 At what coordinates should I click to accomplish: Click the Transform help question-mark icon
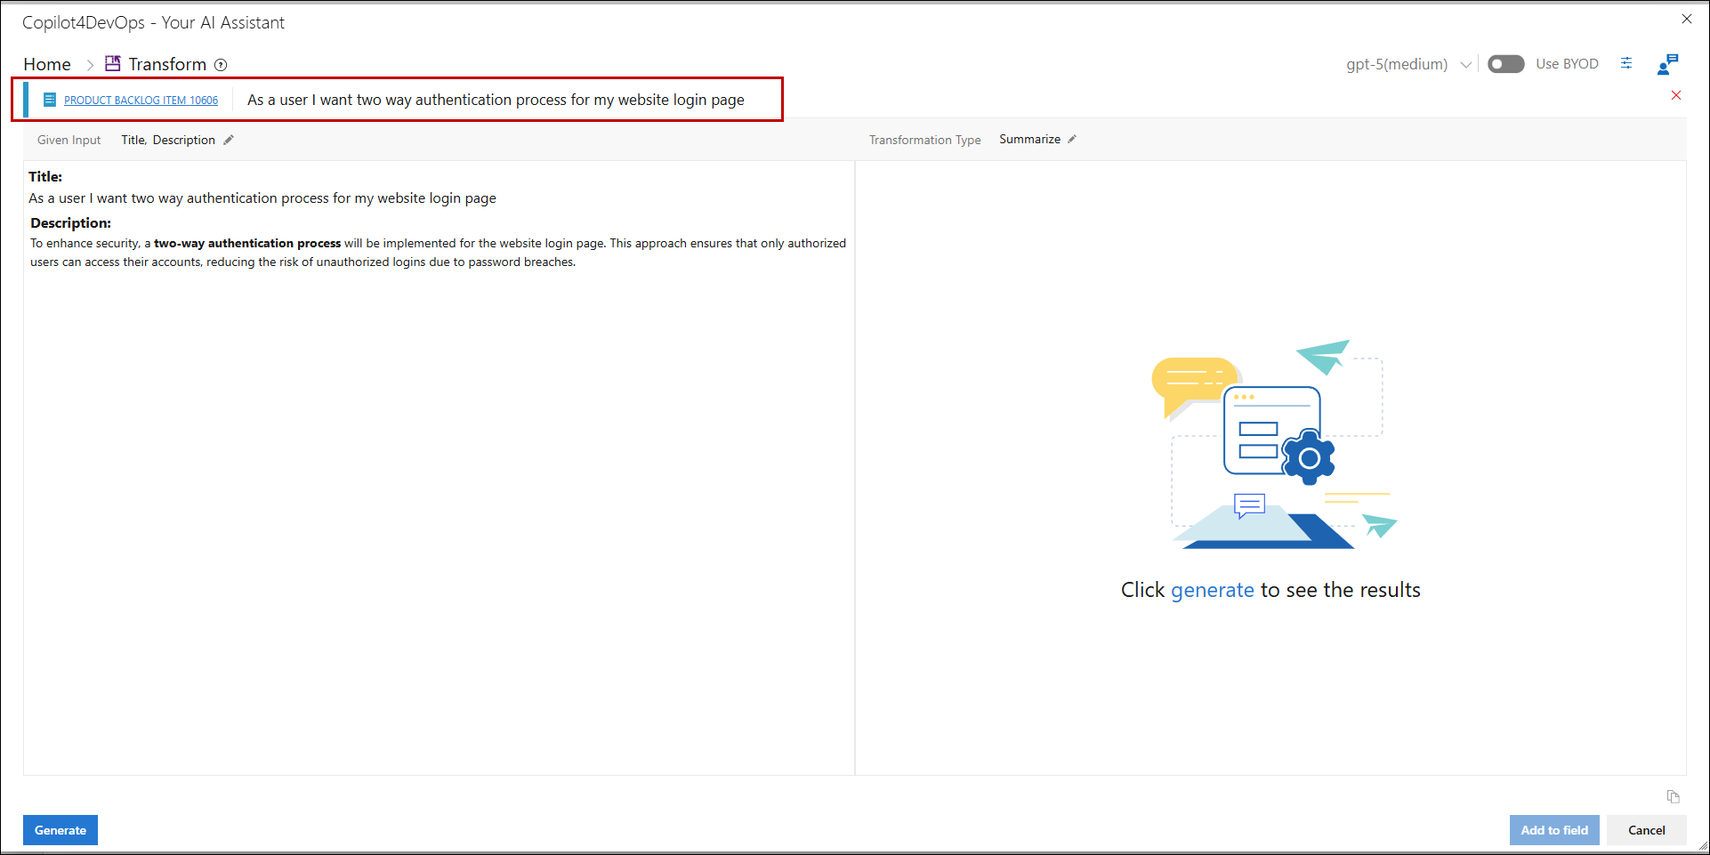[221, 65]
